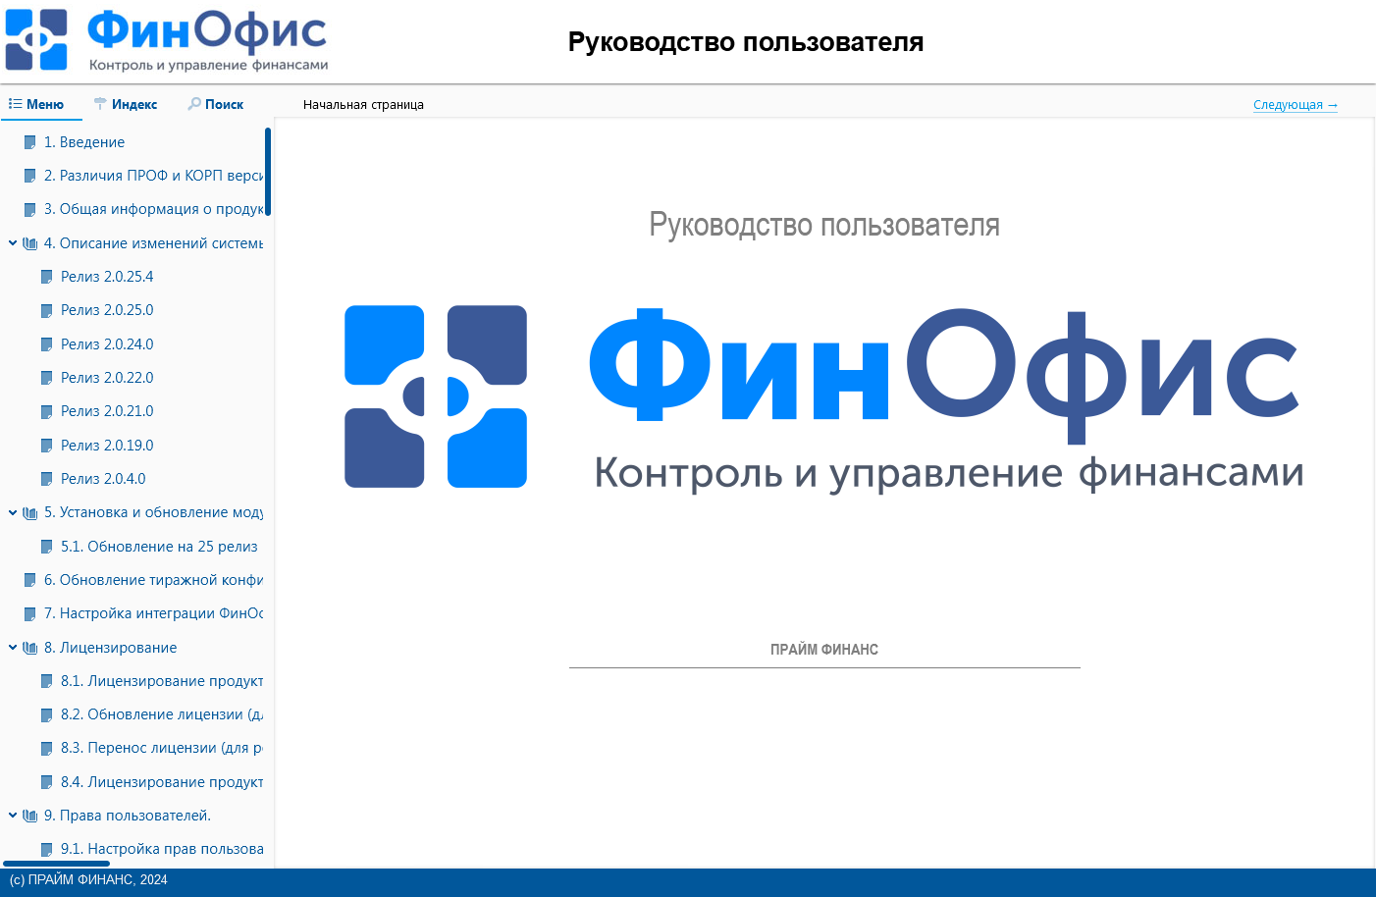This screenshot has width=1376, height=897.
Task: Open 7. Настройка интеграции ФинОфис topic
Action: click(x=153, y=613)
